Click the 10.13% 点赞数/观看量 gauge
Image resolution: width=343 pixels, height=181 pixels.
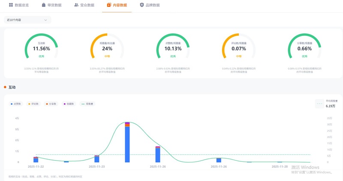point(173,46)
